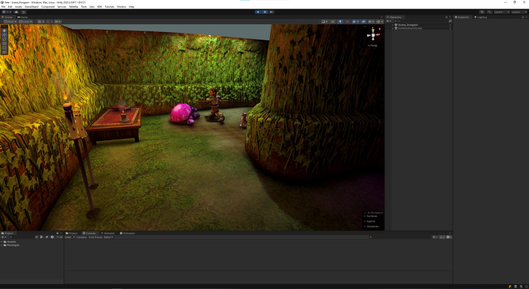529x289 pixels.
Task: Click the Console search field
Action: point(400,237)
